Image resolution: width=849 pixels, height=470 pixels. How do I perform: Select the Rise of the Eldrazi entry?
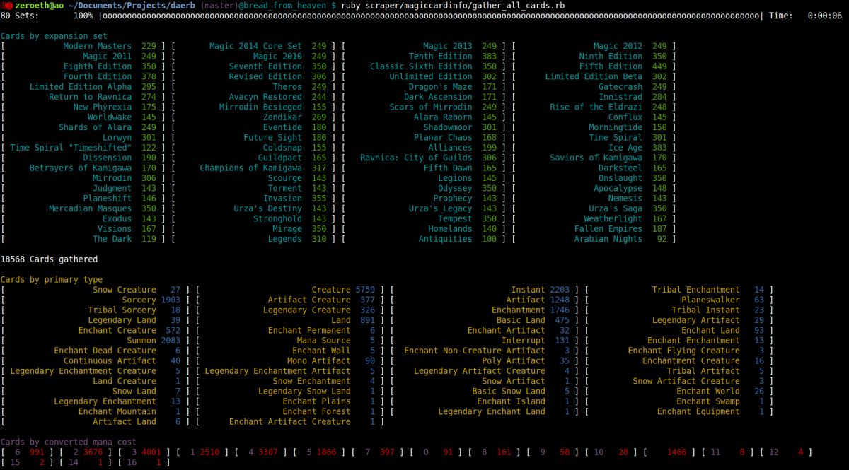[608, 107]
